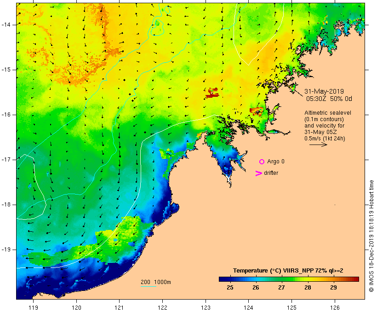Click the '-18' latitude axis label
Image resolution: width=377 pixels, height=312 pixels.
click(x=6, y=205)
